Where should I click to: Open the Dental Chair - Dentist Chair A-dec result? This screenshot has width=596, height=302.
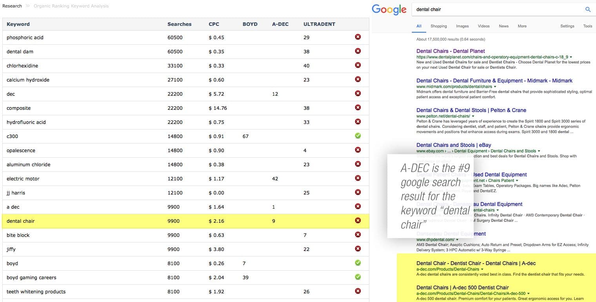pyautogui.click(x=476, y=263)
